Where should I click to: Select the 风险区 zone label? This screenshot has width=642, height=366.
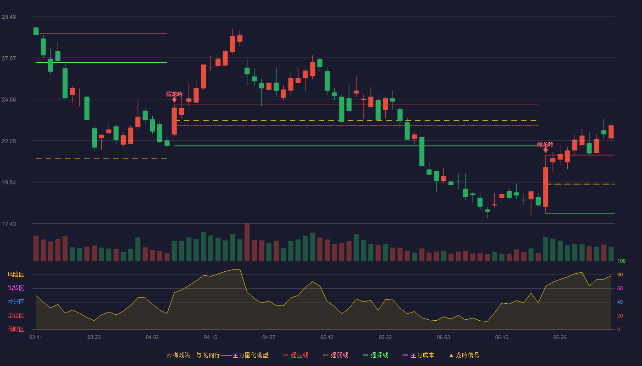[x=16, y=274]
